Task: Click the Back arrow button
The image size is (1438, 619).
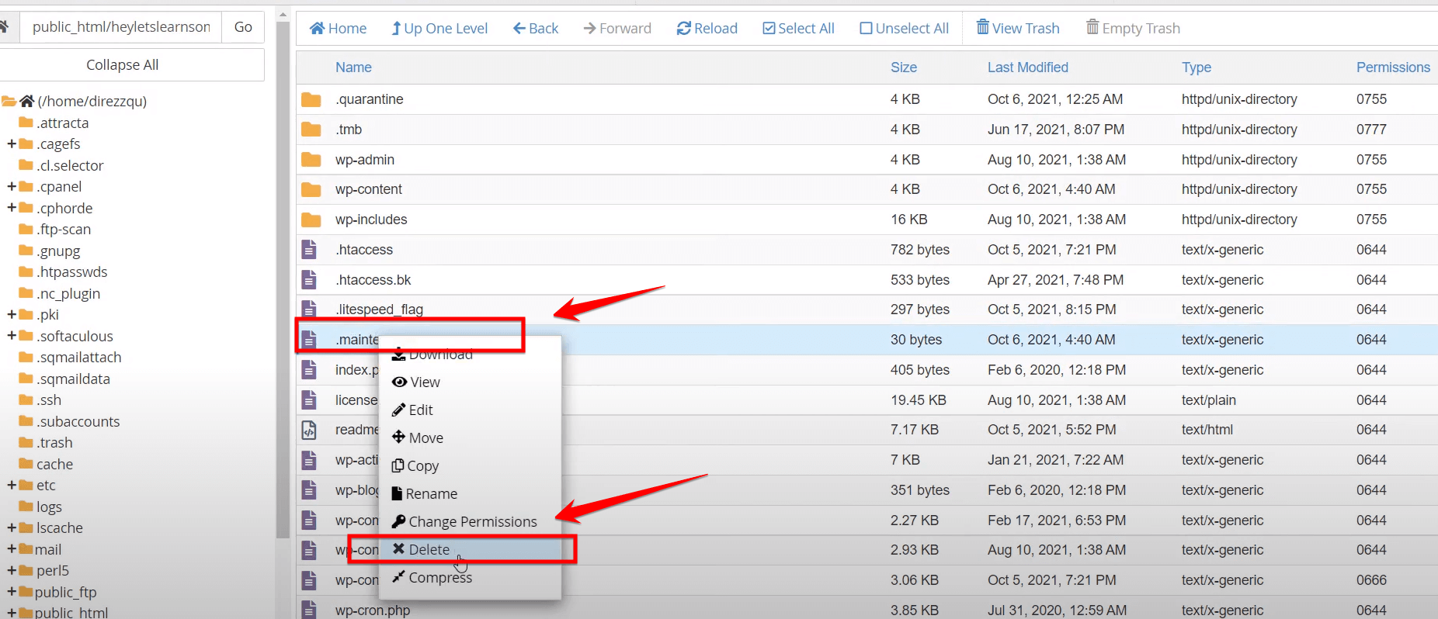Action: (536, 29)
